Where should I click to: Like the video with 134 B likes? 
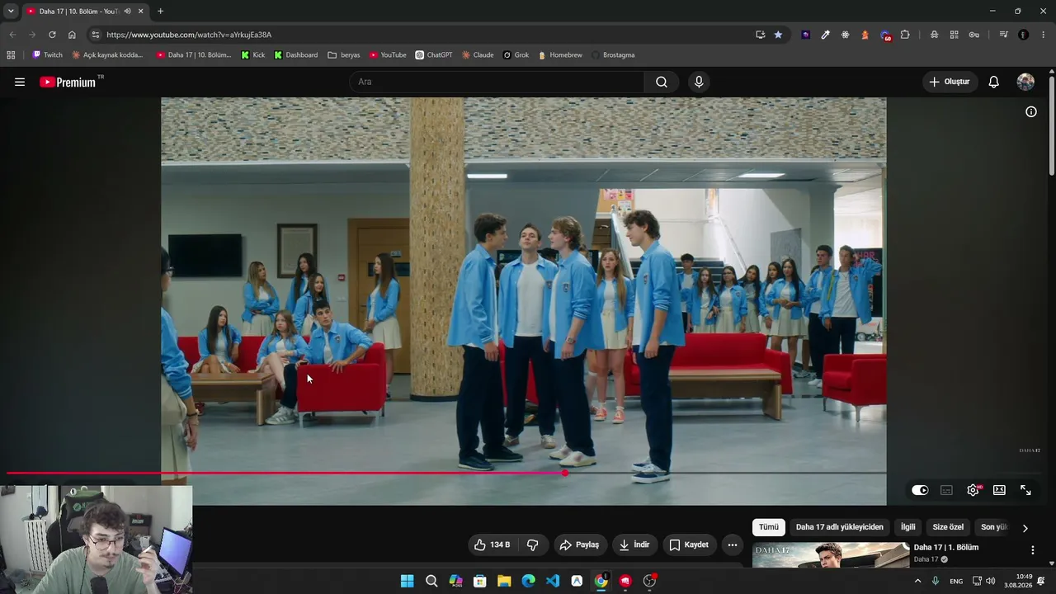click(x=492, y=544)
